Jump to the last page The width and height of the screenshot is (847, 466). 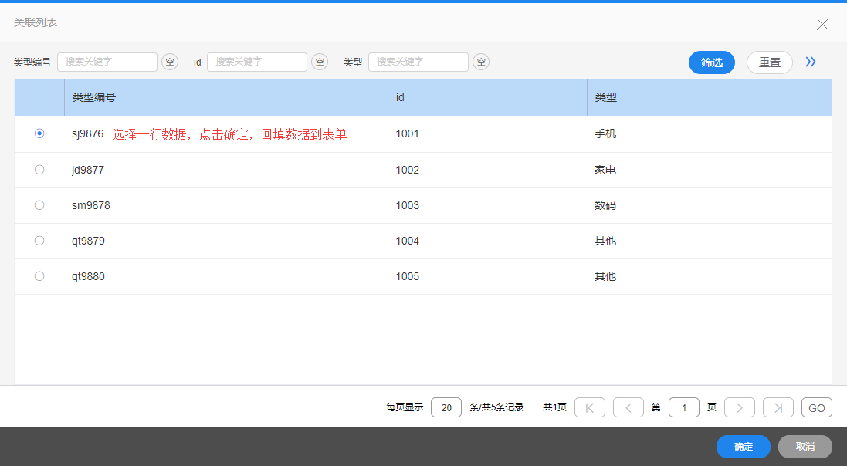click(x=778, y=407)
